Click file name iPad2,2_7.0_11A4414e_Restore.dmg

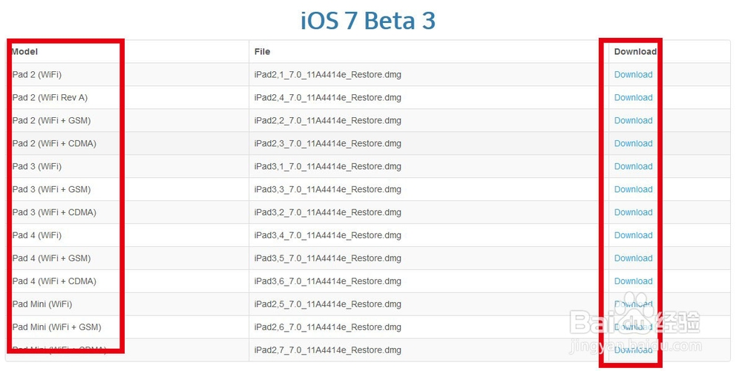click(x=327, y=121)
